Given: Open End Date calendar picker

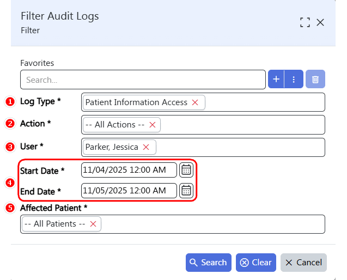Looking at the screenshot, I should coord(186,191).
